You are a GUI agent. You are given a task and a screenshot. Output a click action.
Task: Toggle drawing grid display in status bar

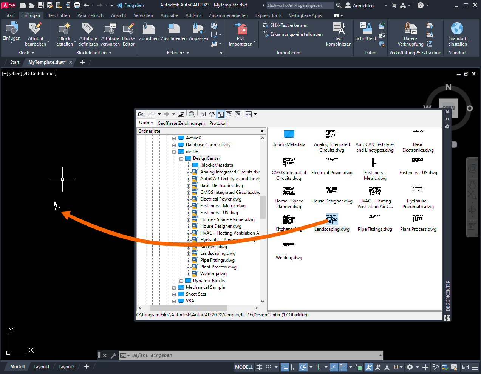point(260,367)
